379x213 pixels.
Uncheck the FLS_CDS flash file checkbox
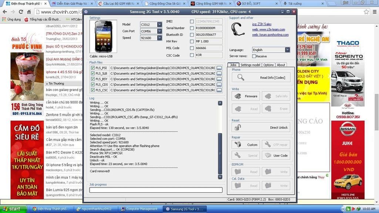93,85
